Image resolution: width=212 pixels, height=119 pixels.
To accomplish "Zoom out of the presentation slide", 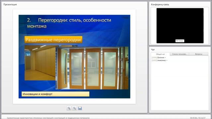I will [x=74, y=108].
